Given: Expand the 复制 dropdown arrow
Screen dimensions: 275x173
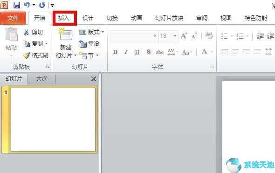Looking at the screenshot, I should tap(47, 43).
